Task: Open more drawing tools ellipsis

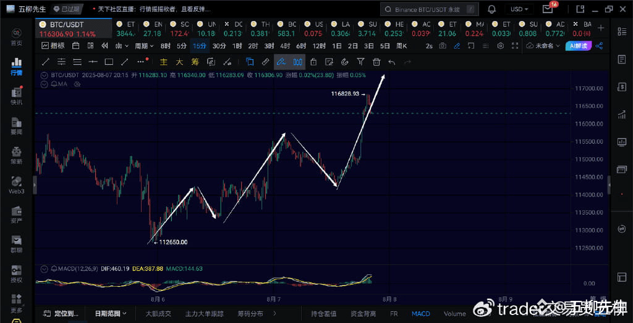Action: [141, 62]
